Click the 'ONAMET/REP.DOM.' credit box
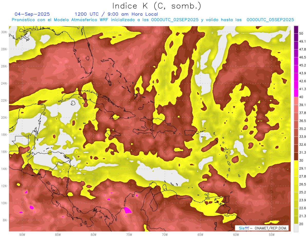The width and height of the screenshot is (308, 238). click(x=262, y=228)
